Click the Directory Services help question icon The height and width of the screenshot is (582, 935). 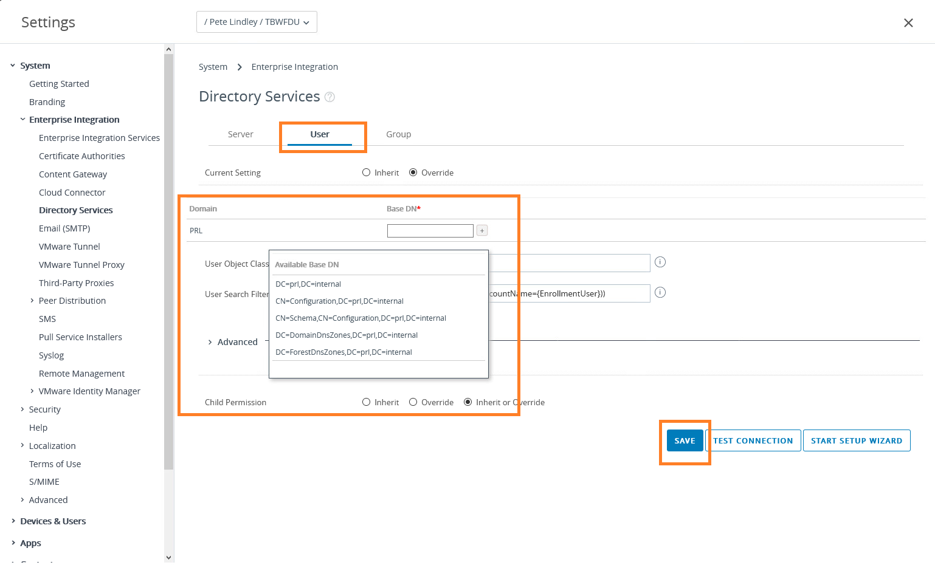pyautogui.click(x=329, y=97)
